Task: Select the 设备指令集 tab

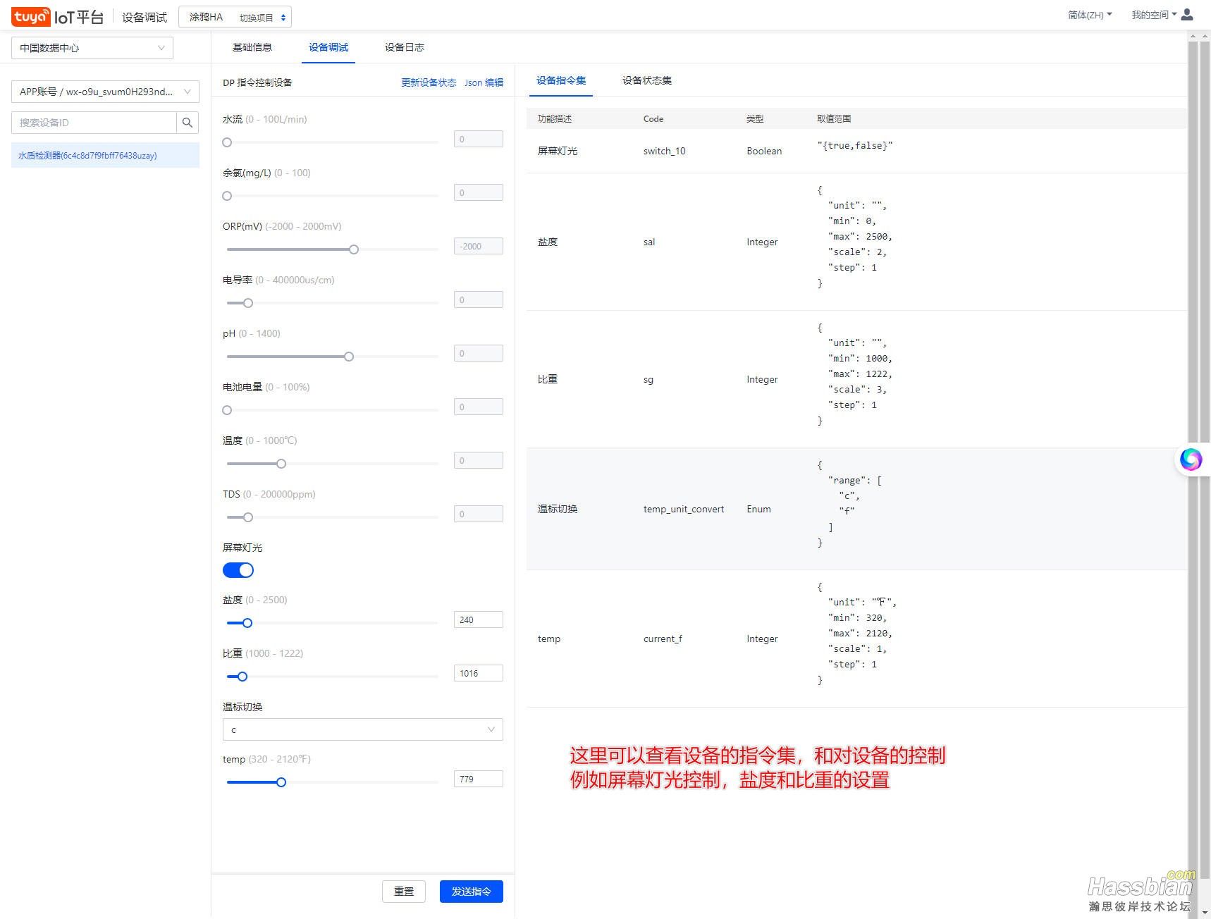Action: point(561,80)
